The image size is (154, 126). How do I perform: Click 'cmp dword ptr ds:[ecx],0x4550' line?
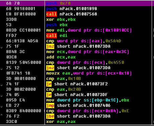tap(85, 62)
